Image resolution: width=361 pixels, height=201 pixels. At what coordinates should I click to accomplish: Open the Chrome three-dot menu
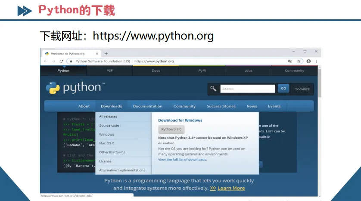[316, 61]
